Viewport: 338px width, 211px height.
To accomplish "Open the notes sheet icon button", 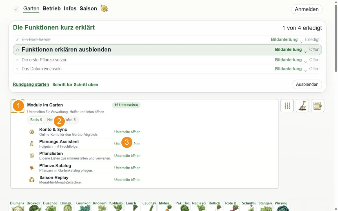I will [x=317, y=106].
